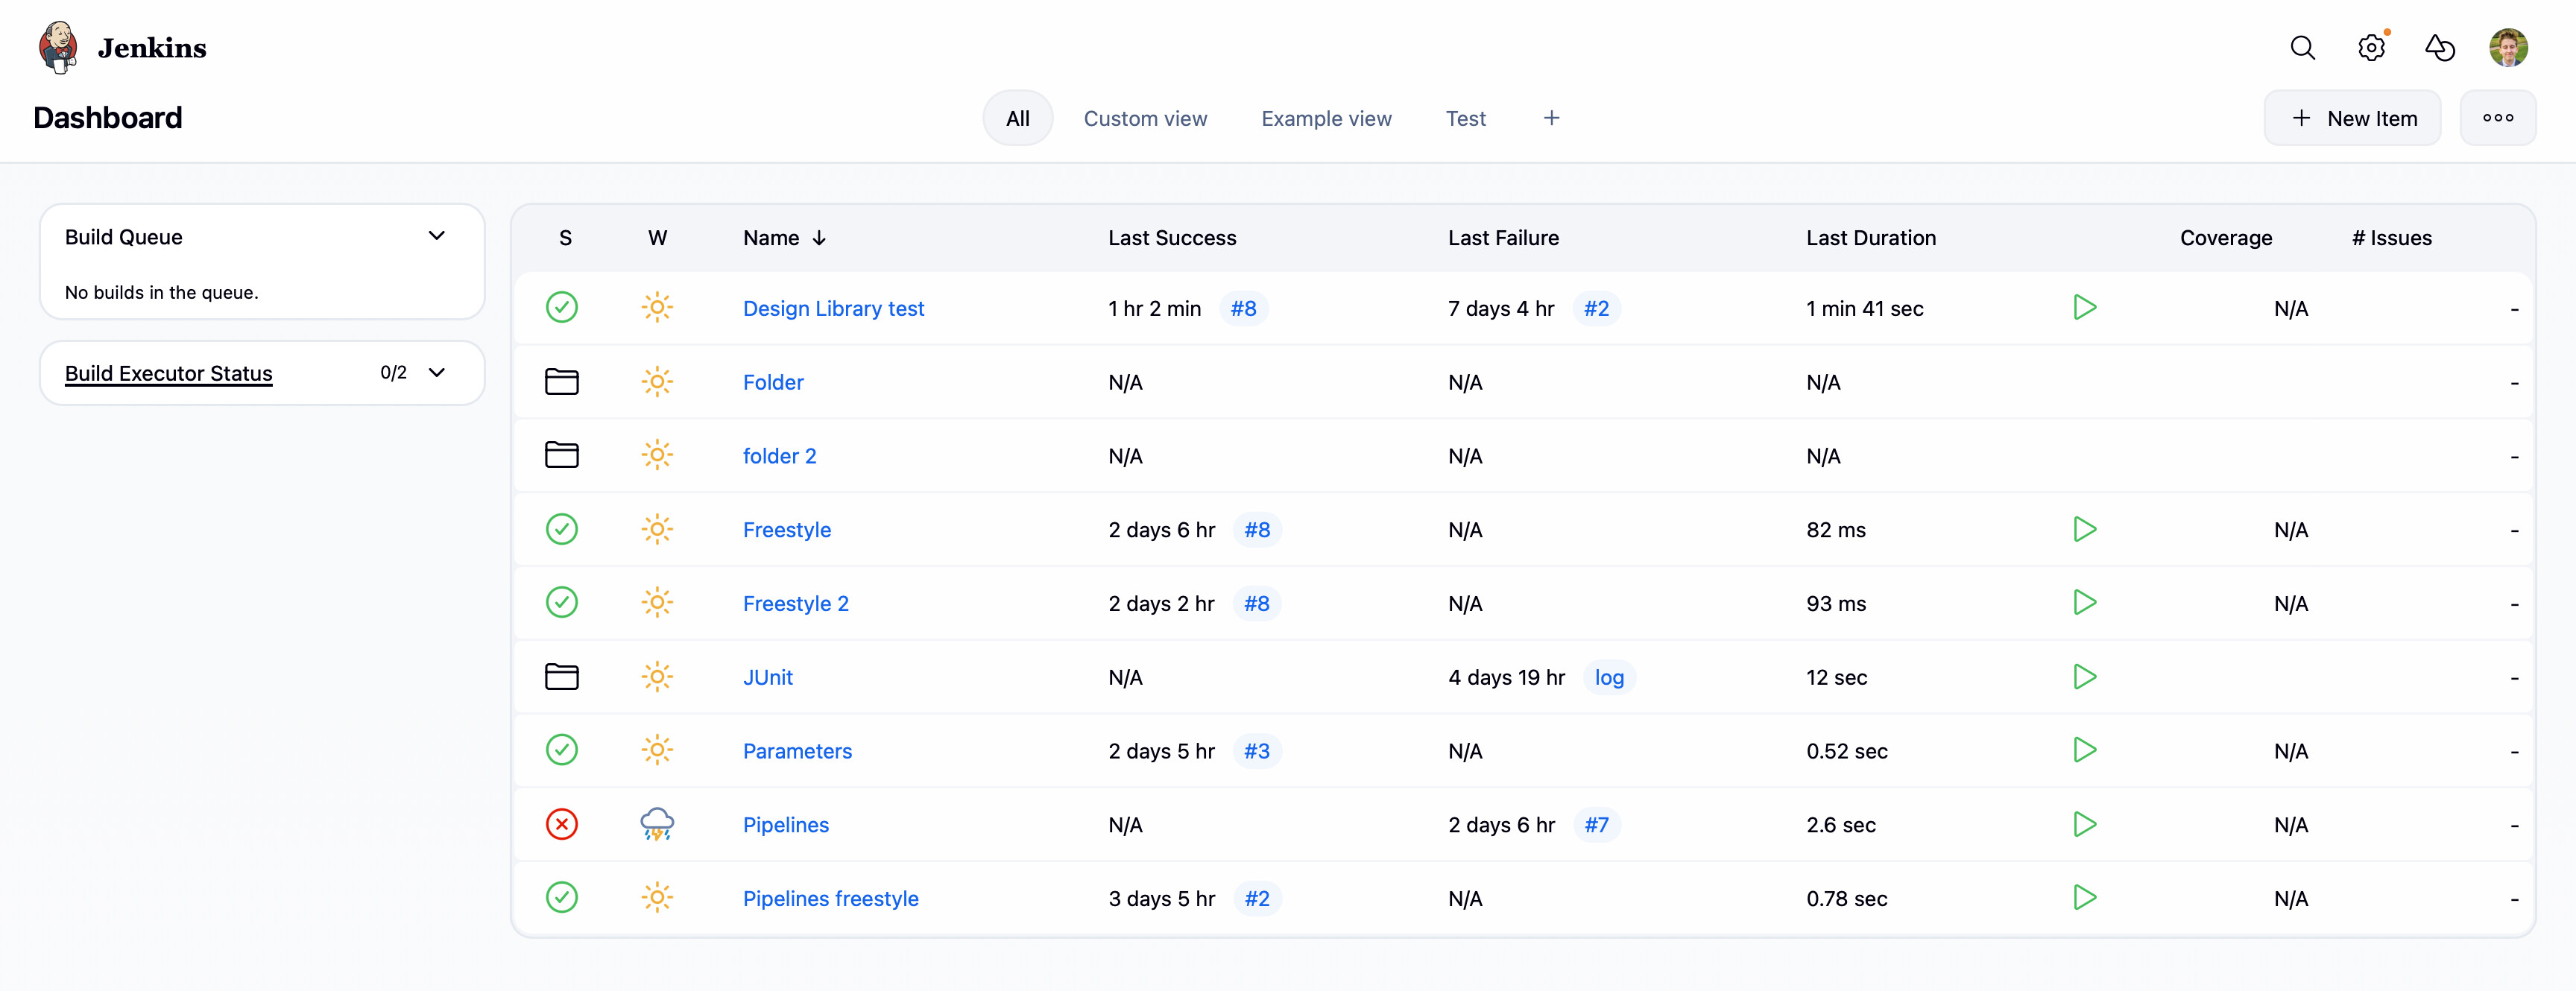Open Manage Jenkins gear icon

point(2371,47)
